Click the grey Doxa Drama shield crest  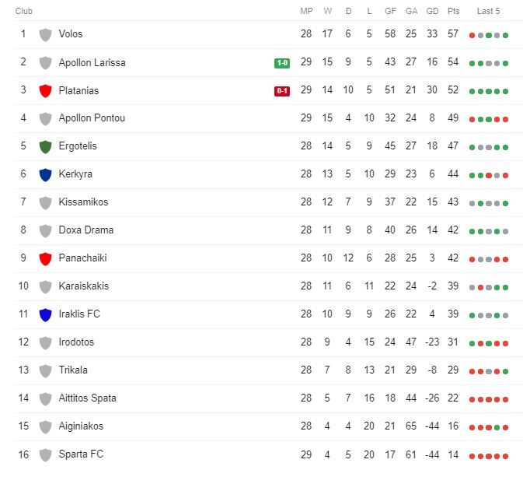click(x=45, y=231)
